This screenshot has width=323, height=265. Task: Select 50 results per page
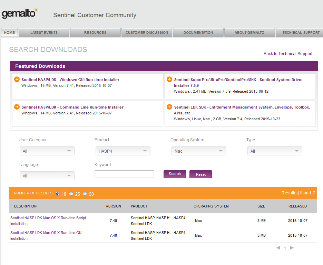(x=85, y=194)
